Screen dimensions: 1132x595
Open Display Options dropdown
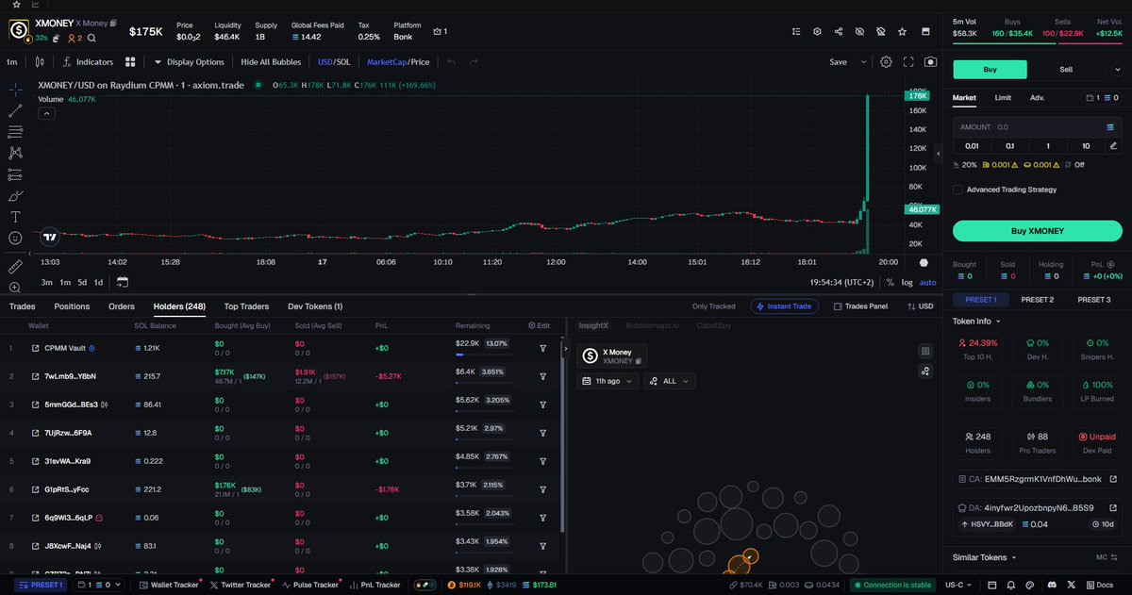189,62
